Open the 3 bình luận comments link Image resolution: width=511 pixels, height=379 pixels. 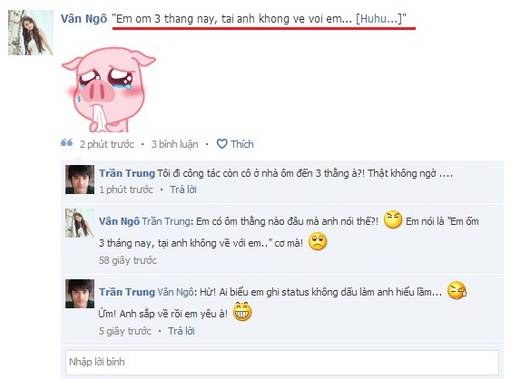174,144
